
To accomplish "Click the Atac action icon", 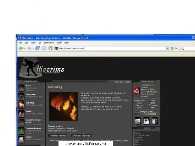I will [x=21, y=88].
